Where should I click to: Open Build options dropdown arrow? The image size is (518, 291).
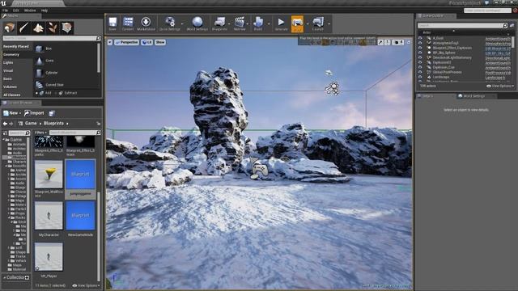(x=268, y=23)
